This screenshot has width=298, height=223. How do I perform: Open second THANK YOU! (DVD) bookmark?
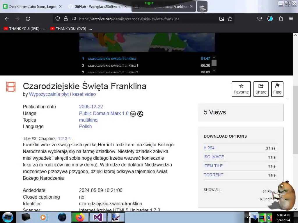(71, 29)
